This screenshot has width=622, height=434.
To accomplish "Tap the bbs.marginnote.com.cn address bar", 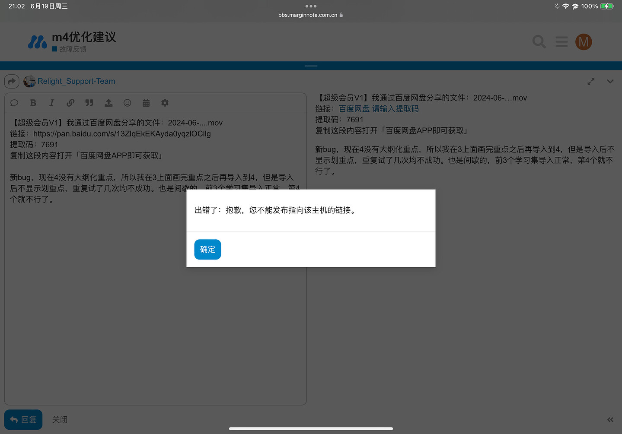I will (x=311, y=15).
